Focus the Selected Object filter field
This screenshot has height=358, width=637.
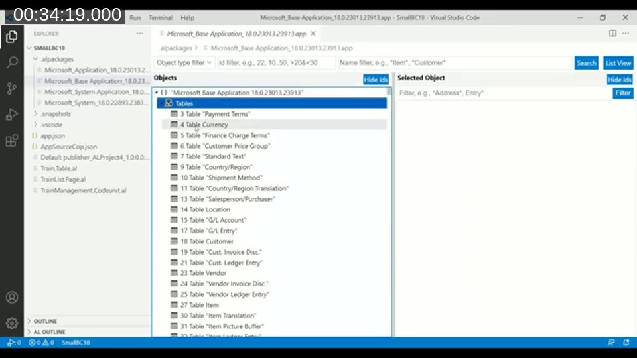pyautogui.click(x=504, y=93)
